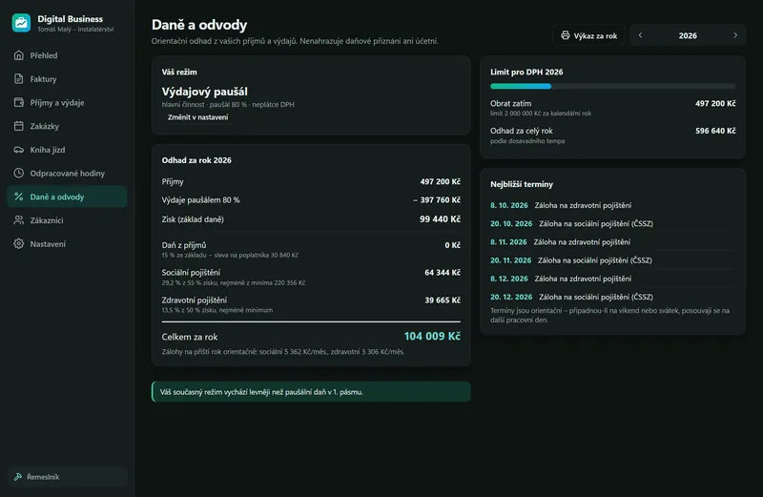Open the Kniha jízd section
763x497 pixels.
(67, 150)
